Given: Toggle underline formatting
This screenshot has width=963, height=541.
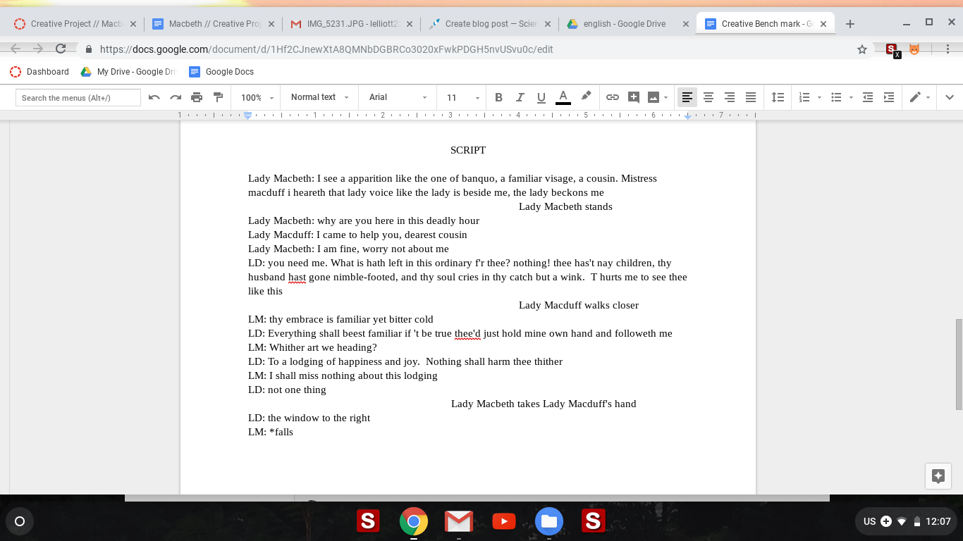Looking at the screenshot, I should (541, 97).
